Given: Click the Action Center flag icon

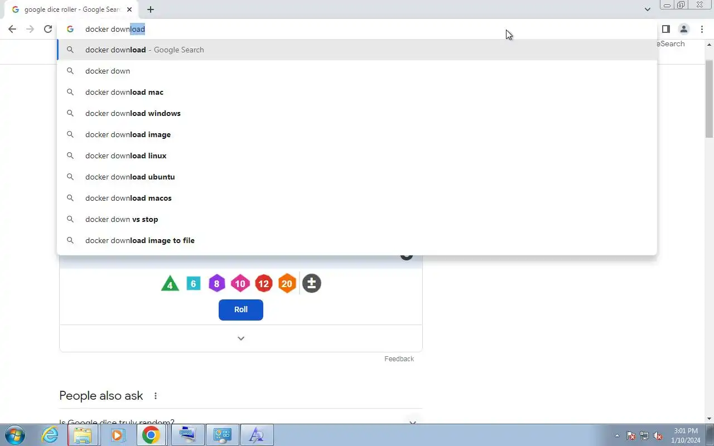Looking at the screenshot, I should point(631,435).
